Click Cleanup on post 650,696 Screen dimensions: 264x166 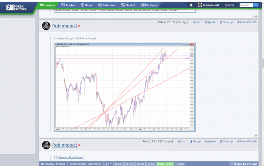coord(226,142)
